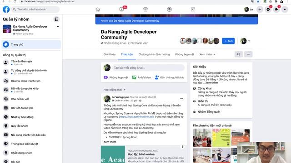Click Ảnh/Video post option

[141, 77]
